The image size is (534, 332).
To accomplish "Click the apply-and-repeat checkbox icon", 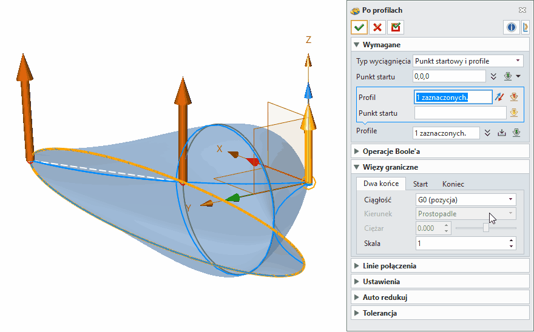I will [x=396, y=27].
